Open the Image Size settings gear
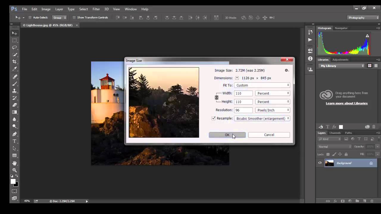 [286, 70]
